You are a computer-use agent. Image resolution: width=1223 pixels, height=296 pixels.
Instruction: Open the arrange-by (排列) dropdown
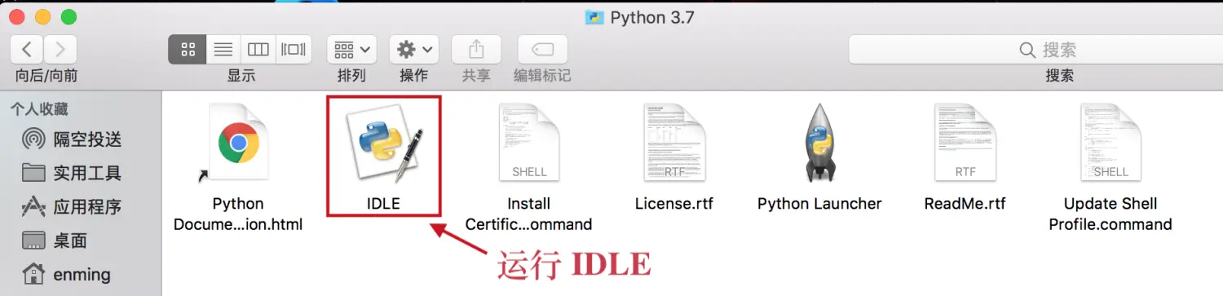[351, 50]
